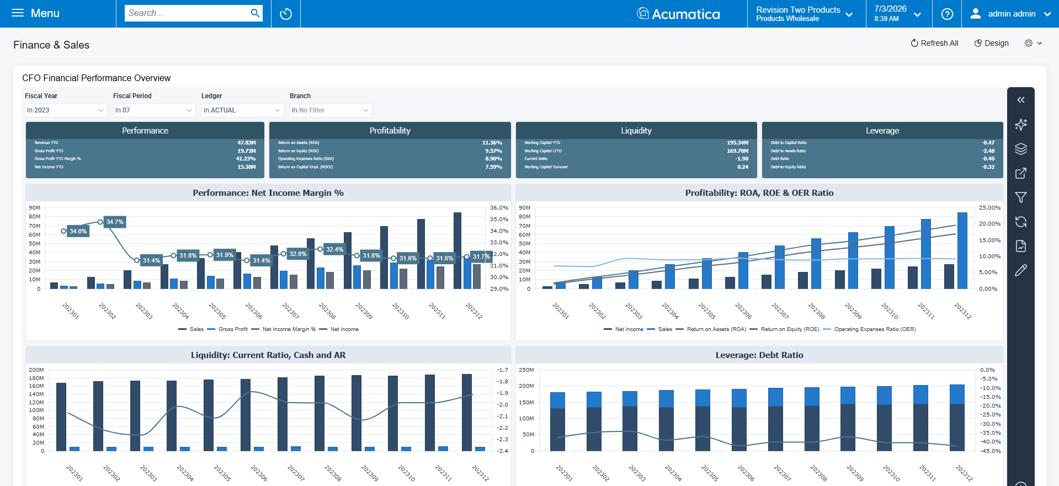Open the help question mark icon
The image size is (1059, 486).
pyautogui.click(x=947, y=14)
